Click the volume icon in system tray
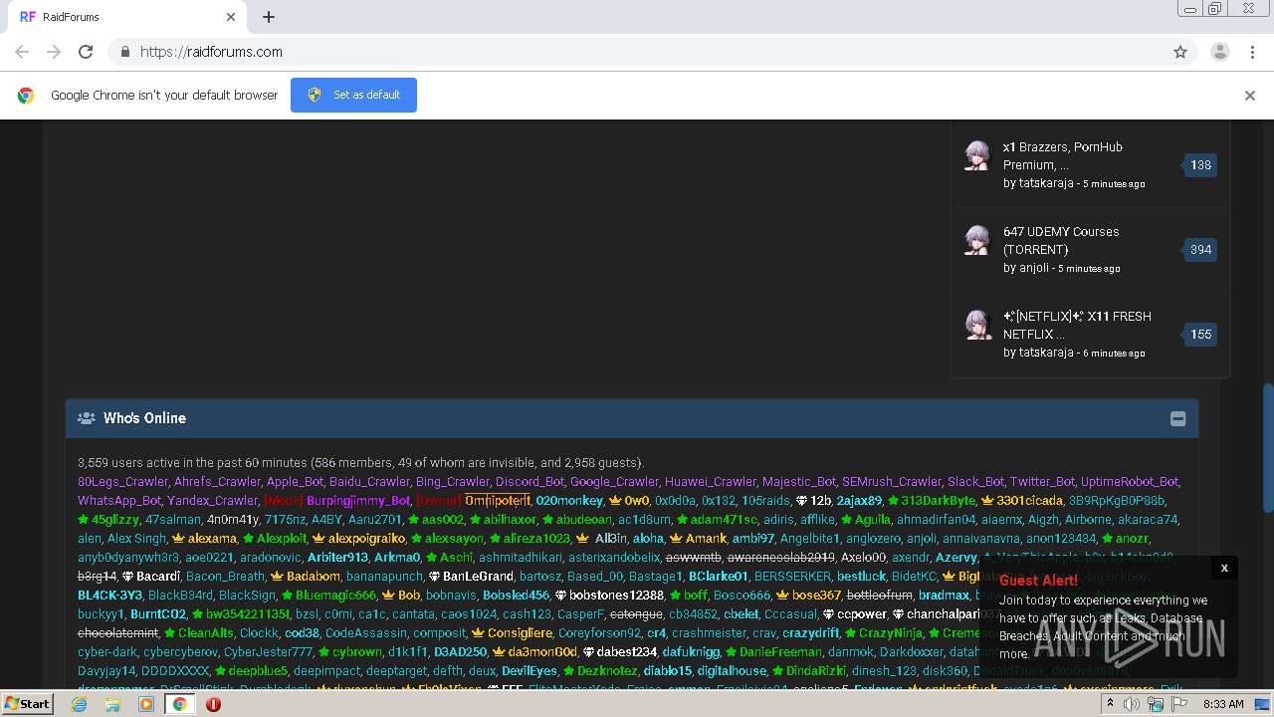Viewport: 1274px width, 717px height. pos(1132,704)
